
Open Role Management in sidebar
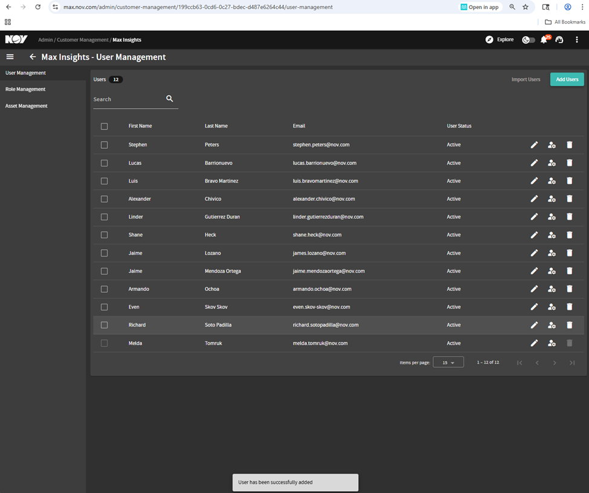[x=25, y=89]
